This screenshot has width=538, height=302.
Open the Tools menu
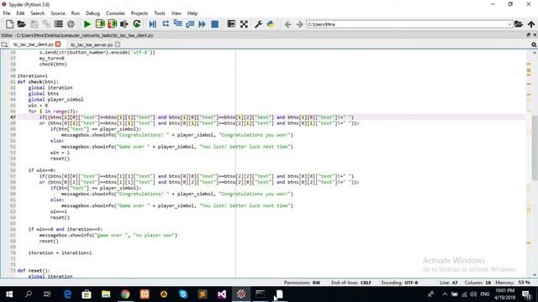click(x=160, y=13)
